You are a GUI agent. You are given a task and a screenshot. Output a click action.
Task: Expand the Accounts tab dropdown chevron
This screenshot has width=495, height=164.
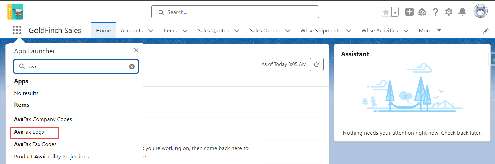coord(151,31)
